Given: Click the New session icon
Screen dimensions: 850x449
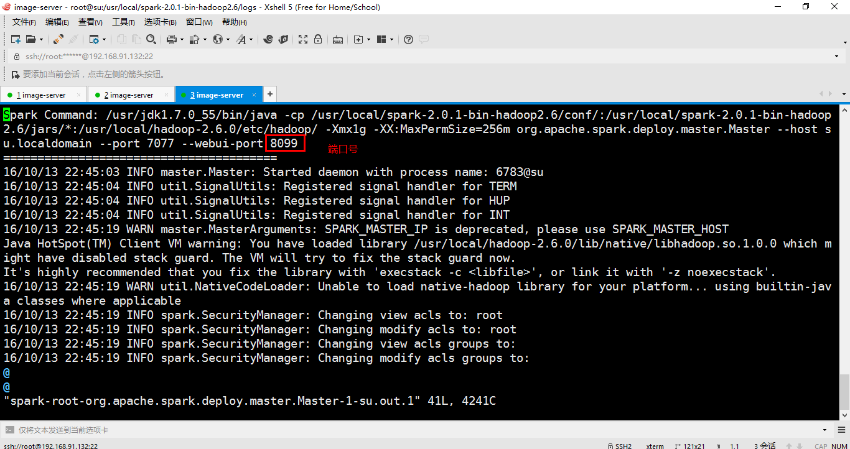Looking at the screenshot, I should (x=16, y=39).
